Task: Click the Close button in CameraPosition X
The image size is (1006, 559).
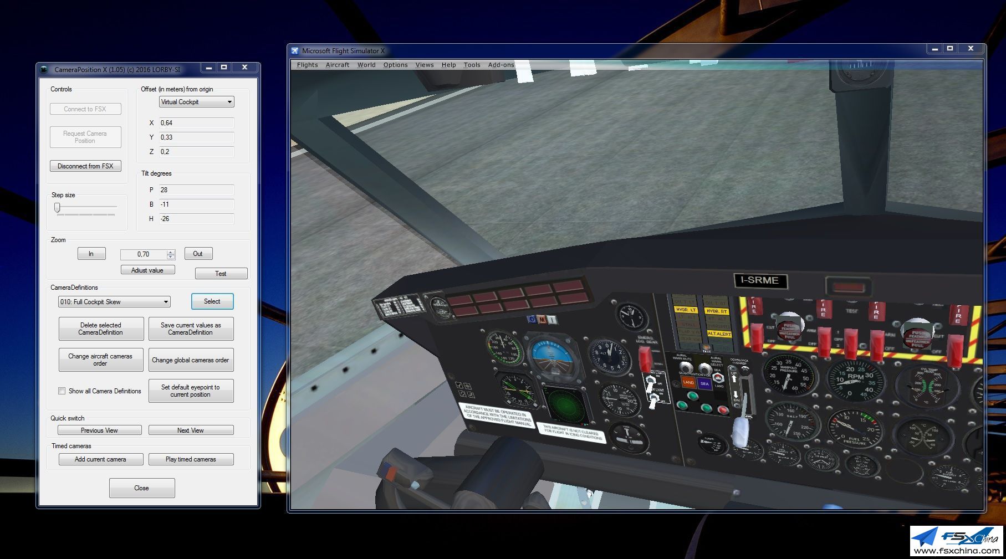Action: [142, 488]
